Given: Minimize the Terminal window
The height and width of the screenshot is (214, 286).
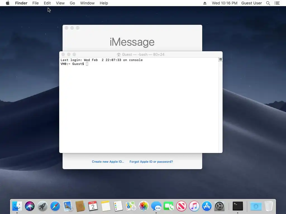Looking at the screenshot, I should pyautogui.click(x=69, y=54).
